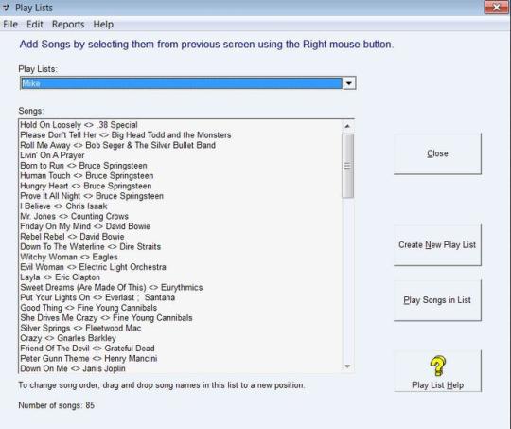Click the songs list scrollbar thumb
The height and width of the screenshot is (429, 511).
tap(347, 166)
